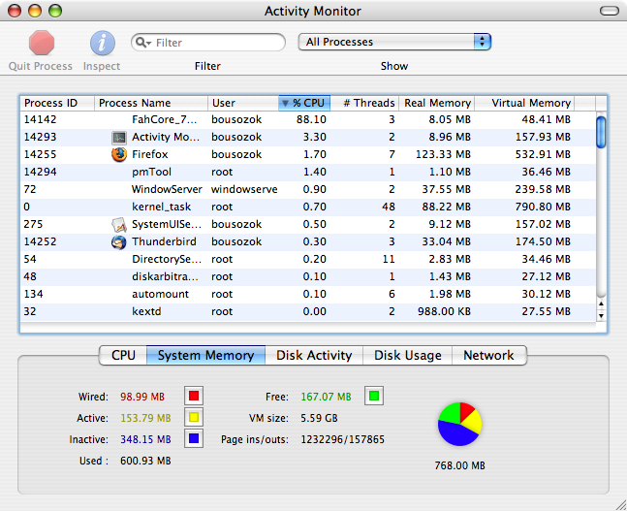Viewport: 627px width, 511px height.
Task: Select the SystemUIServer process icon
Action: tap(119, 225)
